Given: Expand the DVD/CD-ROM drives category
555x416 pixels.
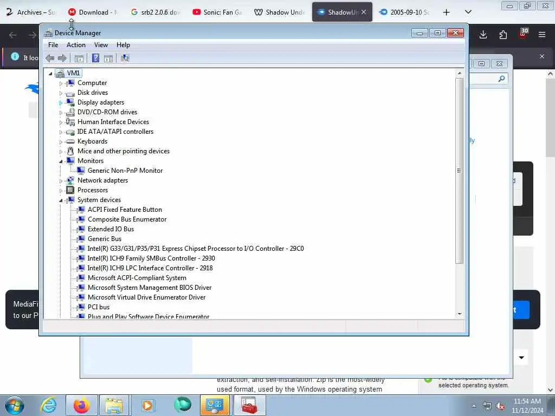Looking at the screenshot, I should (61, 113).
